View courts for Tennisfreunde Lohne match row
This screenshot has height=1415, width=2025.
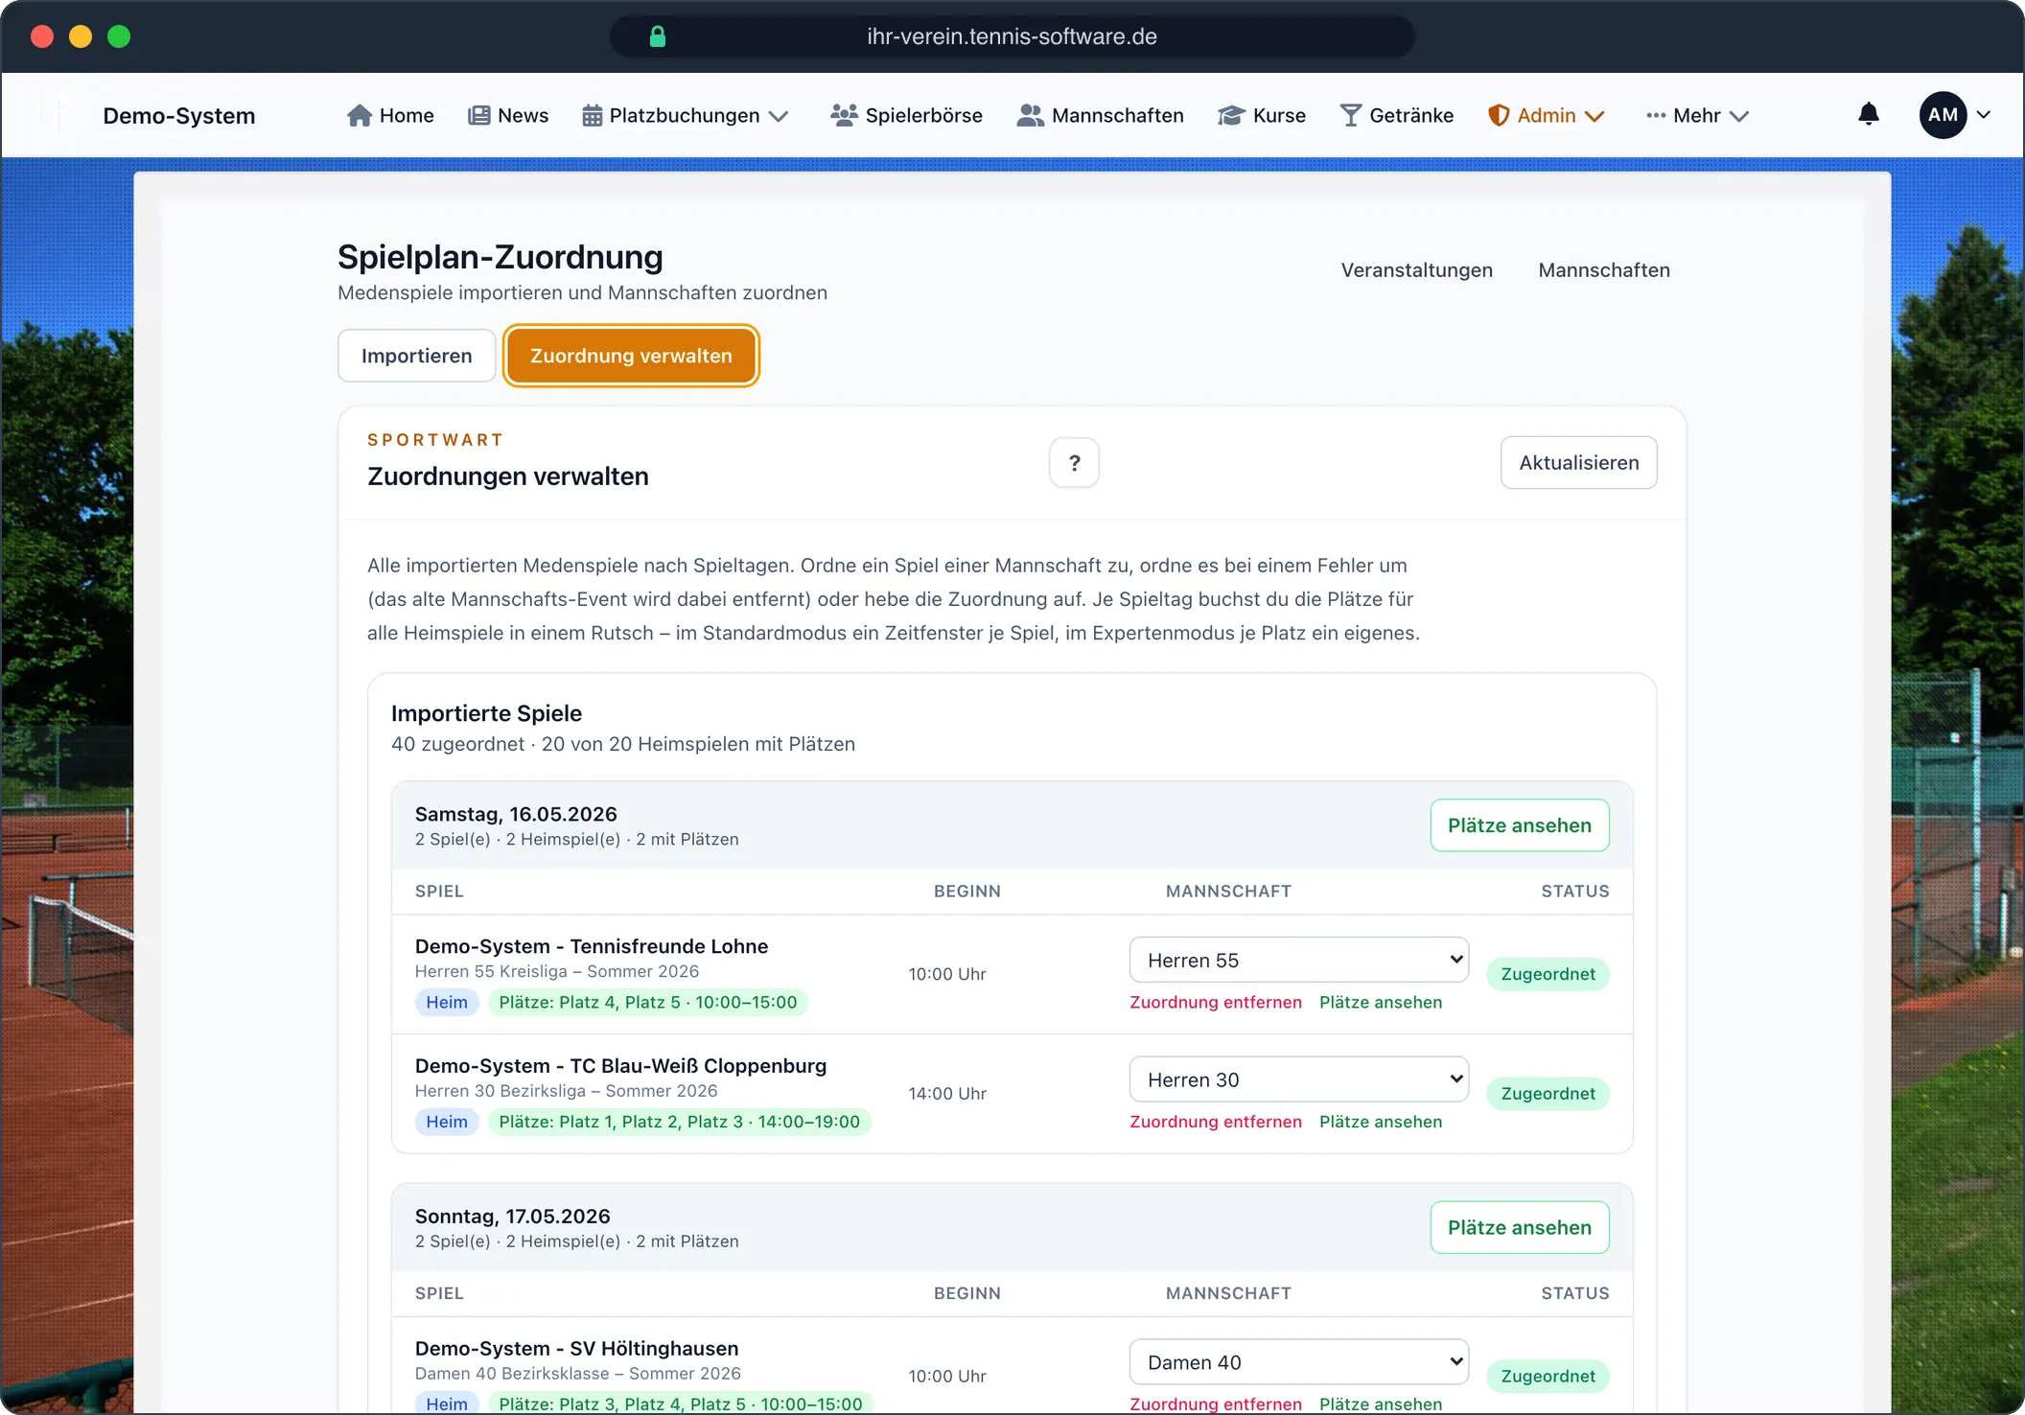click(1381, 1002)
